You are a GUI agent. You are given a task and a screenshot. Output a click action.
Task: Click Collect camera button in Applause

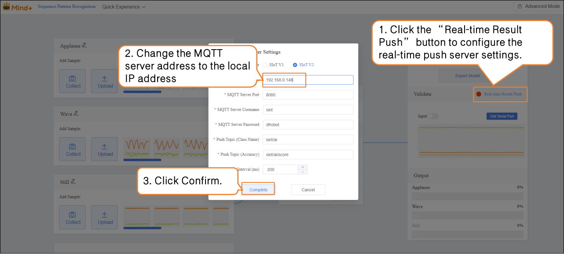click(x=73, y=82)
